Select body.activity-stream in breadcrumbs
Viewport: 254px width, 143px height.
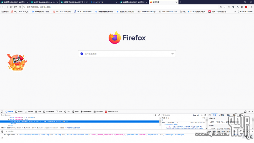[x=14, y=128]
